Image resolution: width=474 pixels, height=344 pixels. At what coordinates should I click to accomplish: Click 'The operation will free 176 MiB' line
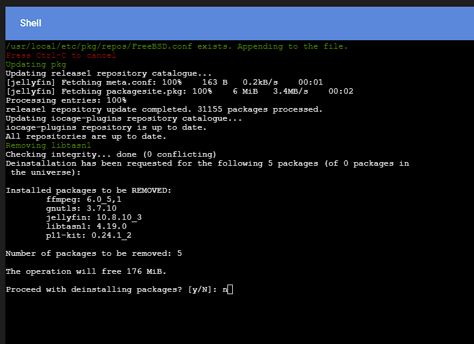pos(86,271)
